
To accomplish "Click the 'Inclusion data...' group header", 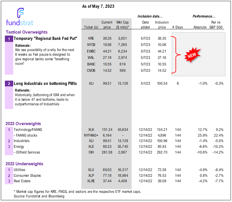I will [x=150, y=16].
